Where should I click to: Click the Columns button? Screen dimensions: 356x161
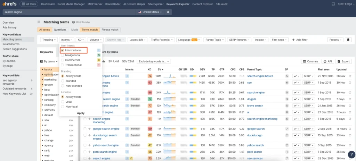pyautogui.click(x=310, y=61)
